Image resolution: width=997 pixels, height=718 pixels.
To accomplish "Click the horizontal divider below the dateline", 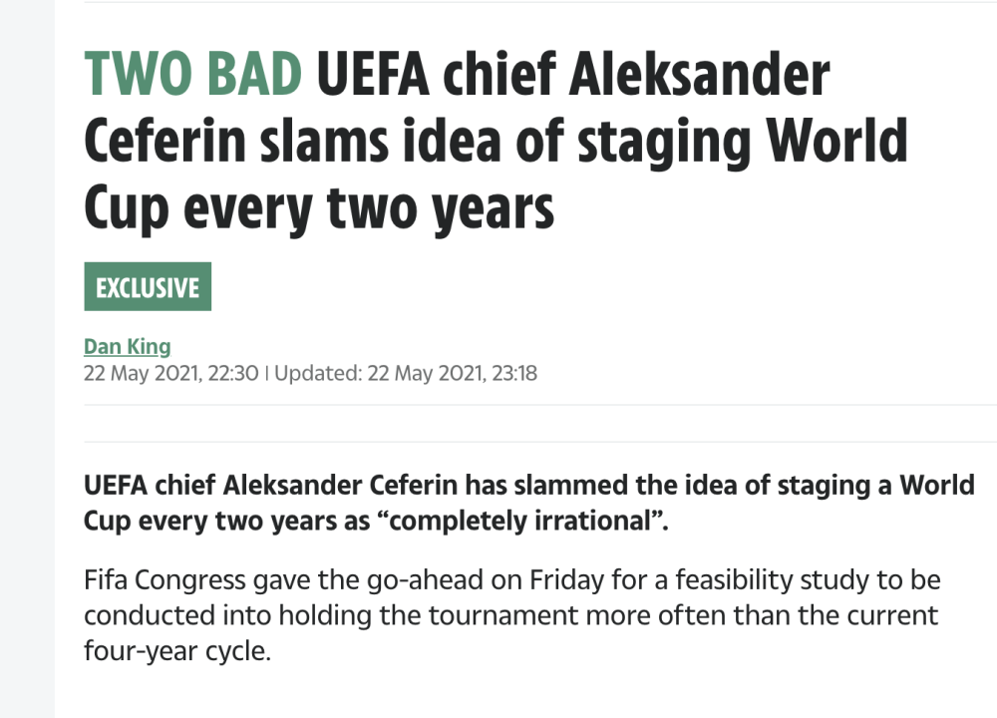I will coord(540,405).
